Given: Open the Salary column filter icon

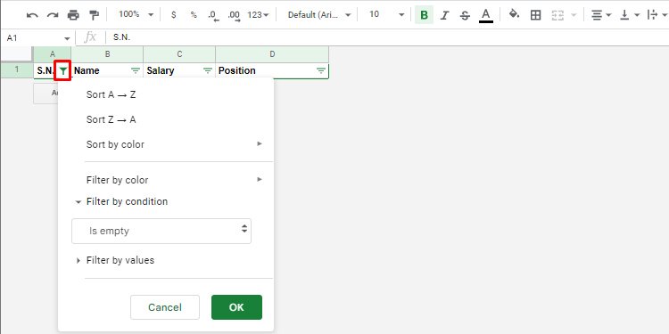Looking at the screenshot, I should (208, 70).
